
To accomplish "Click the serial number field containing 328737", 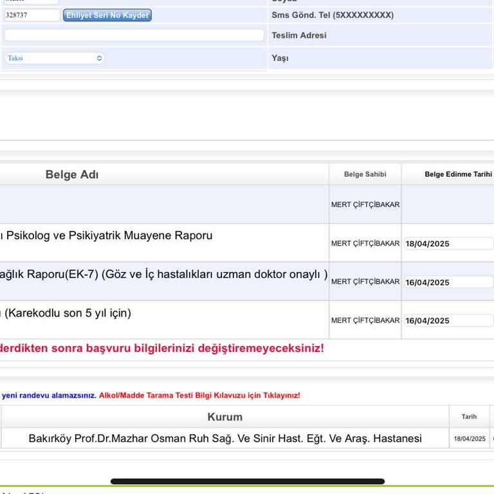I will [32, 15].
